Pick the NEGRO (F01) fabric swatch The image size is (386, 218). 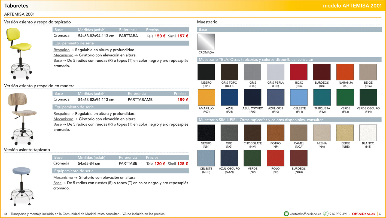coord(206,72)
